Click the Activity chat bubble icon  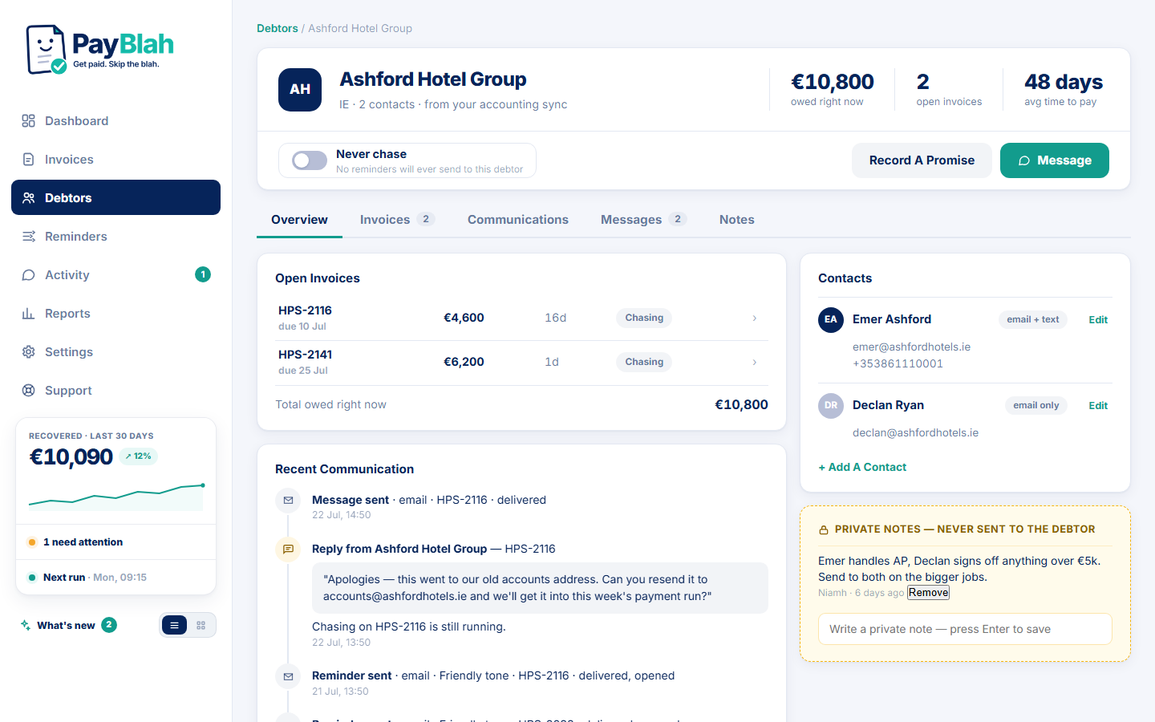point(29,275)
